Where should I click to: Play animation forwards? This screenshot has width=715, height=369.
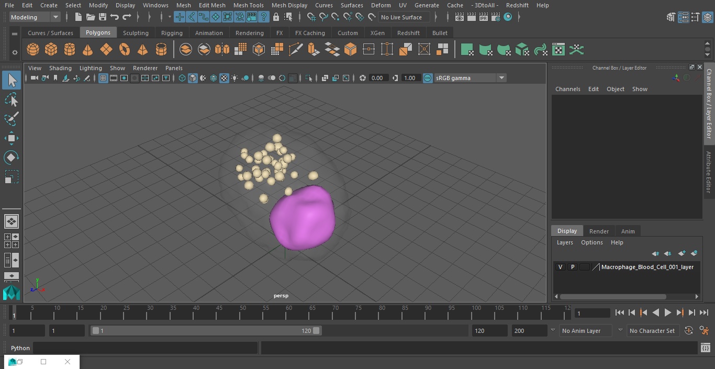[x=668, y=312]
